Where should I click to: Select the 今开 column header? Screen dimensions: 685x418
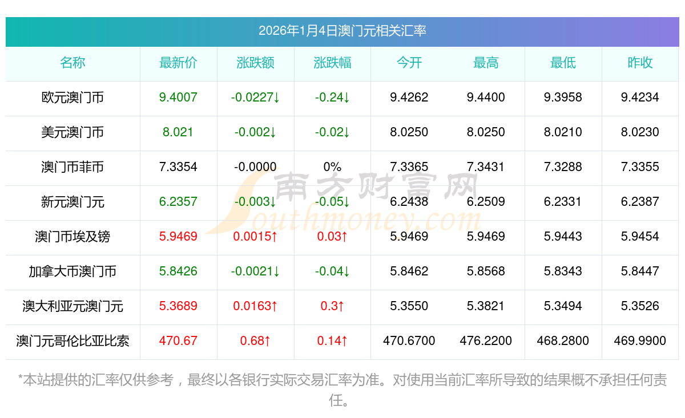(409, 63)
